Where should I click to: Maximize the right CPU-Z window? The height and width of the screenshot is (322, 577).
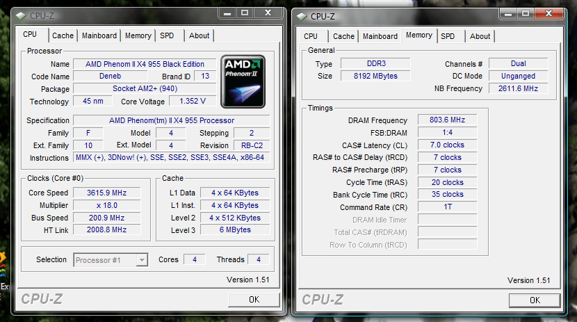(526, 14)
